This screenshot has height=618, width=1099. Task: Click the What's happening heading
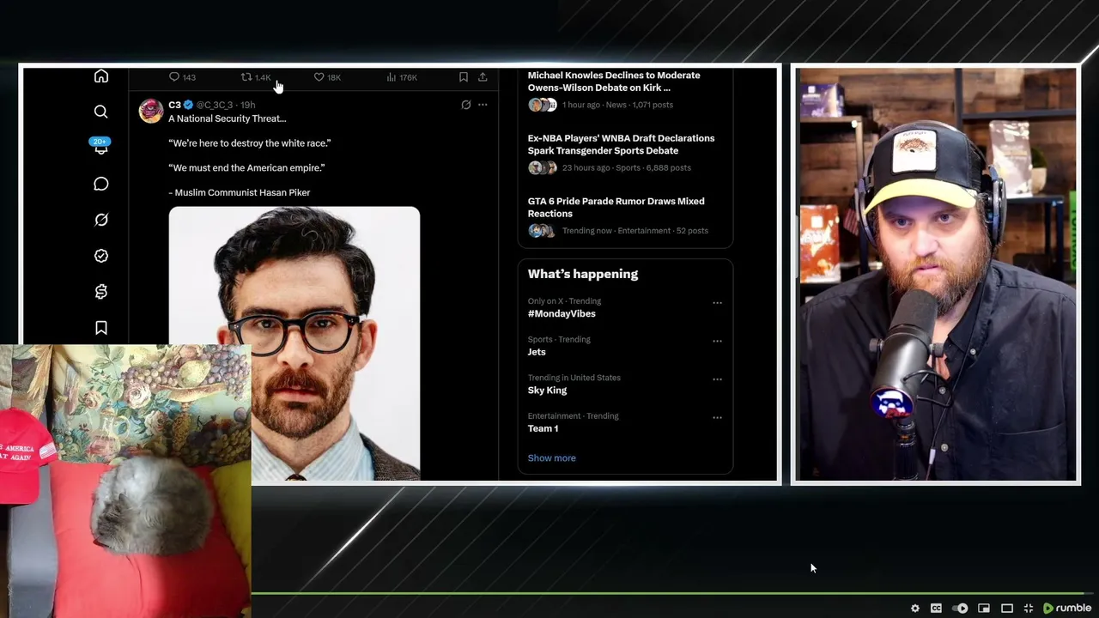(583, 274)
